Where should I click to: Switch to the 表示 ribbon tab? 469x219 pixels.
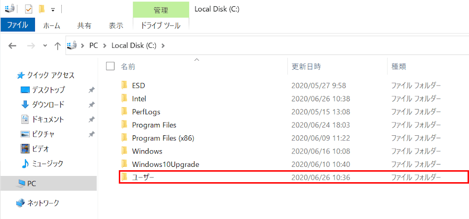point(116,26)
